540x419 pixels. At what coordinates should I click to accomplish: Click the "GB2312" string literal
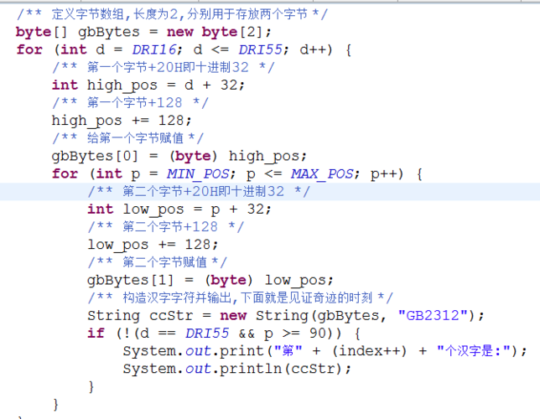click(434, 316)
